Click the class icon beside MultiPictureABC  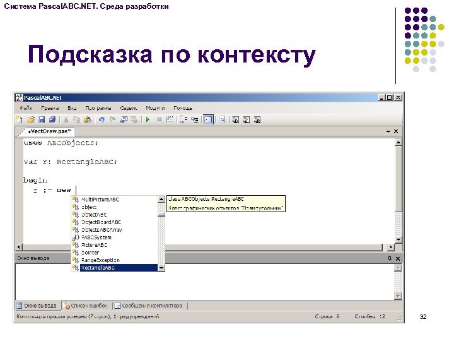pyautogui.click(x=76, y=200)
